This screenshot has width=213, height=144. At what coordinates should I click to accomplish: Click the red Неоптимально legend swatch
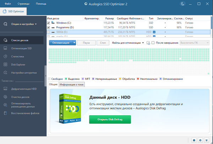tap(138, 79)
